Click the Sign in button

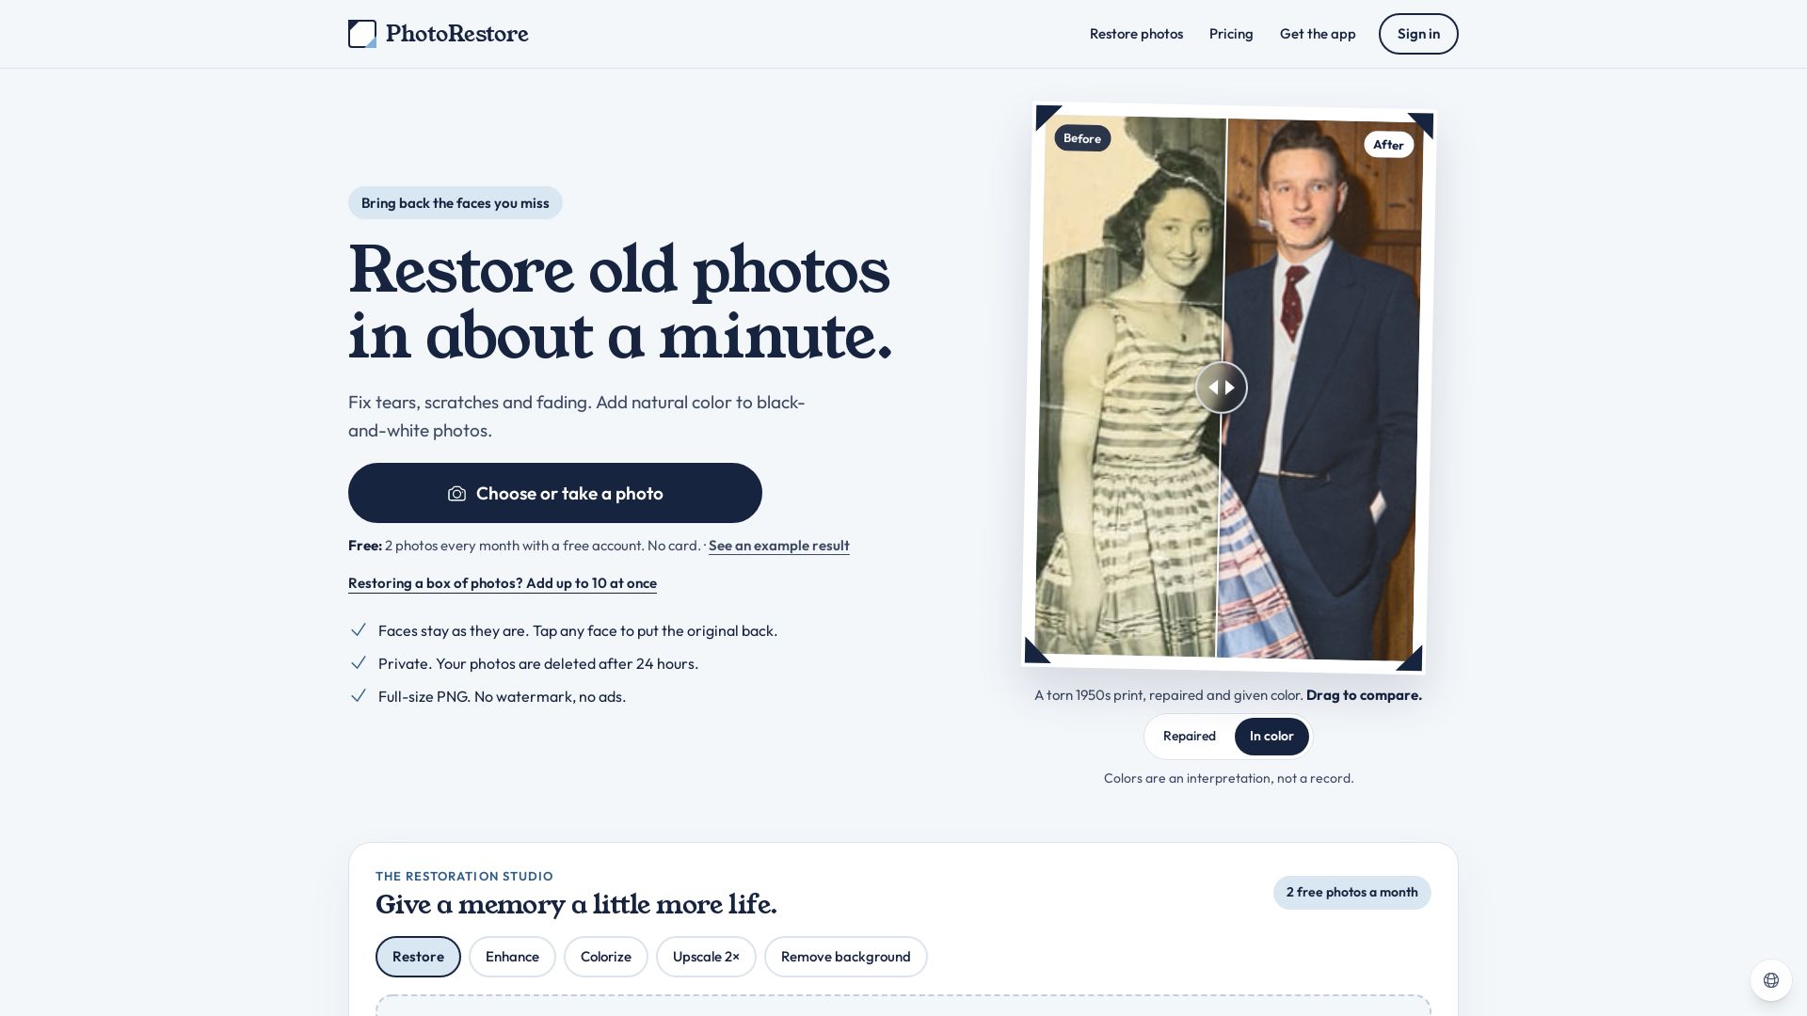click(1418, 34)
